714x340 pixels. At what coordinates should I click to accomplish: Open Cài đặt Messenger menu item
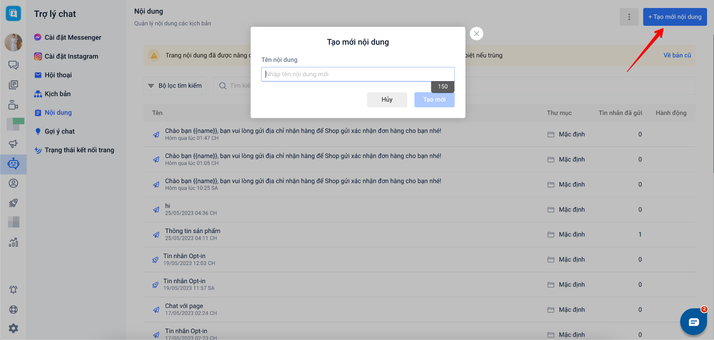(68, 37)
